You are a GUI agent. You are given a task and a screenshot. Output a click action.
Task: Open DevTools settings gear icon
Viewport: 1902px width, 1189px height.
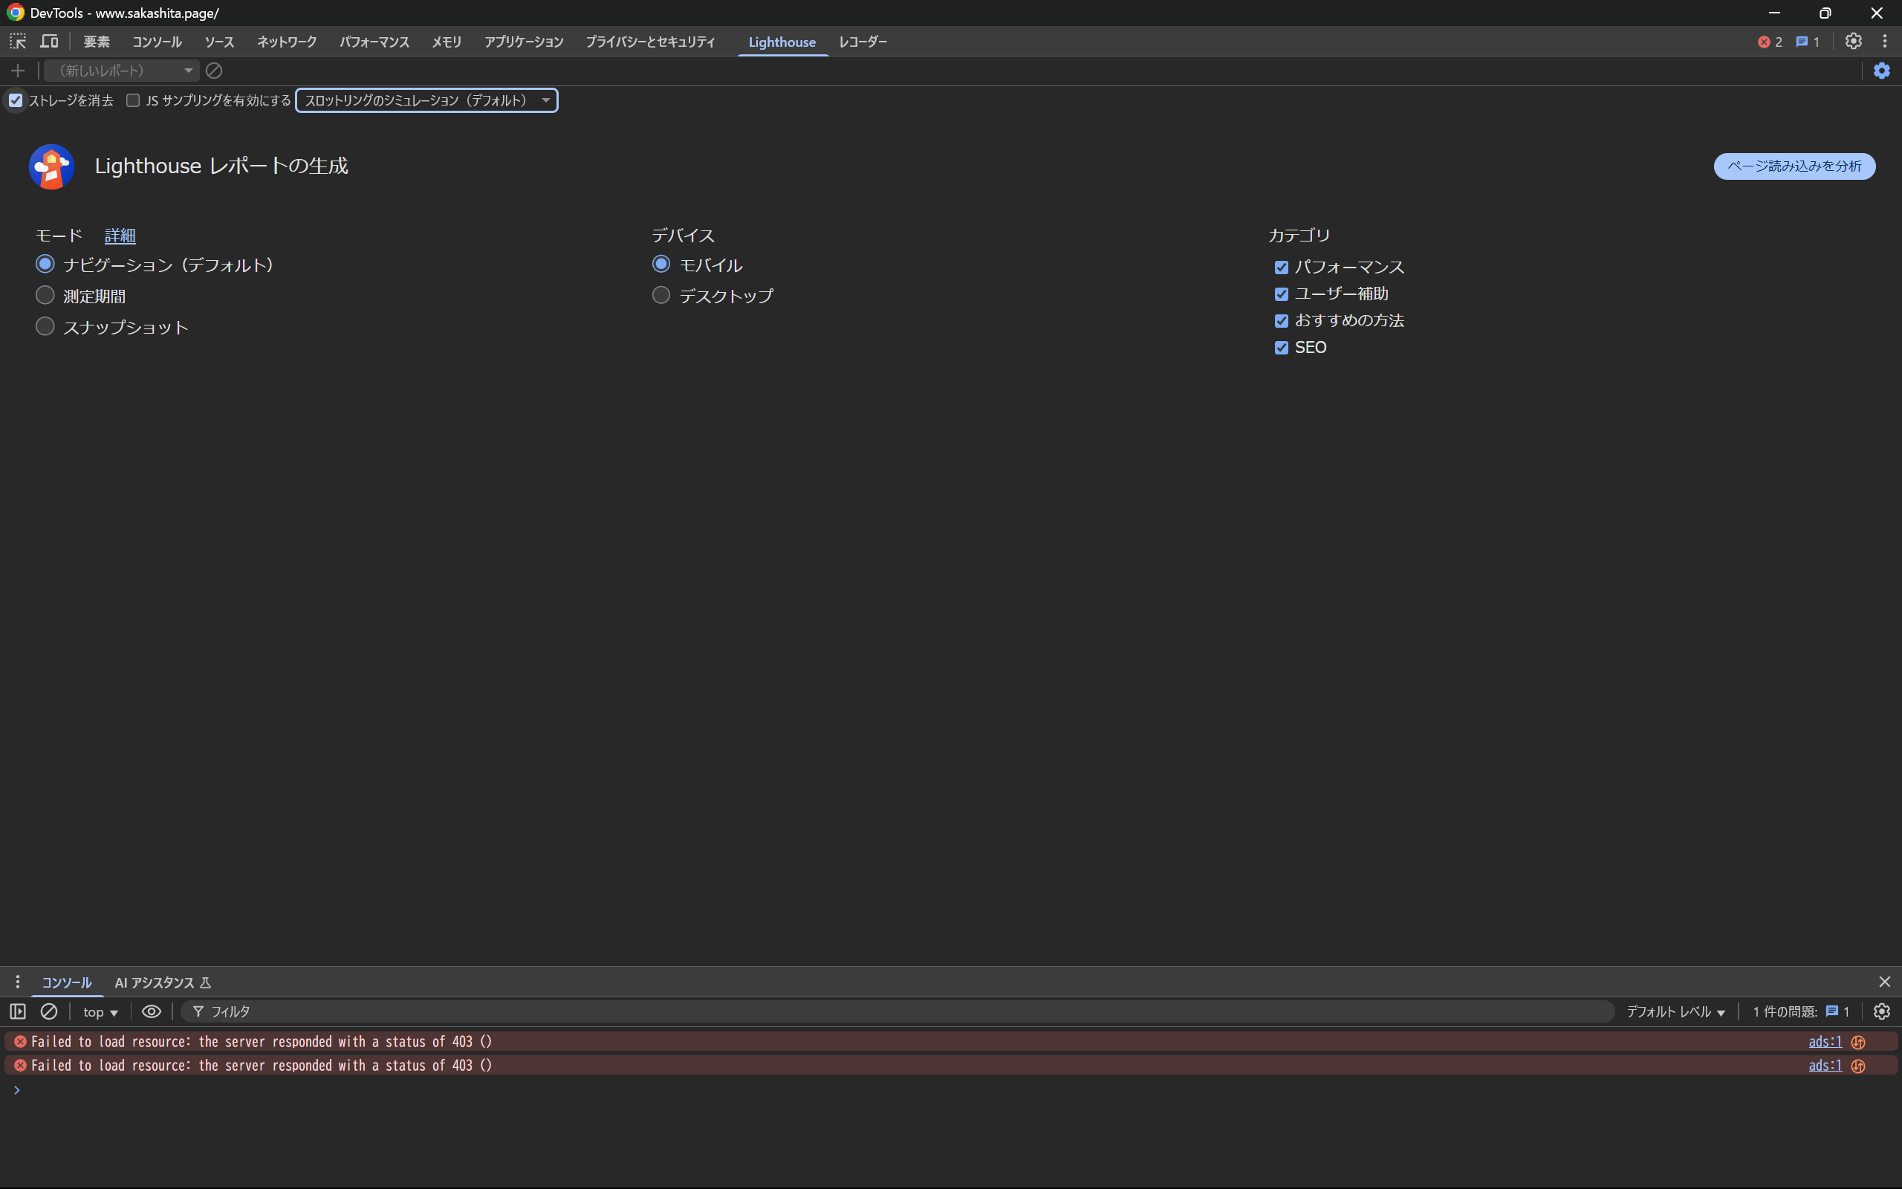[1853, 42]
